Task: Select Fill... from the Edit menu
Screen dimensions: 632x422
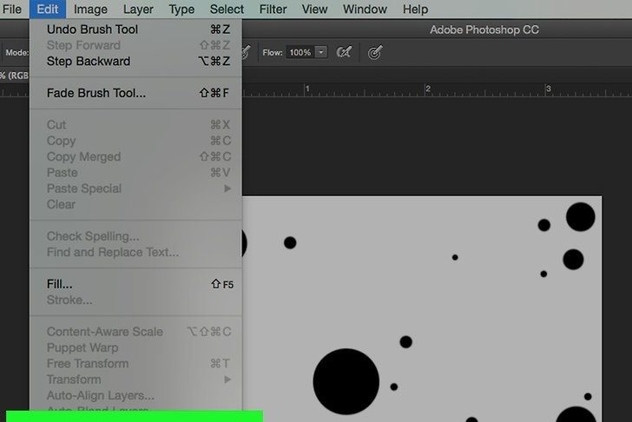Action: pos(60,284)
